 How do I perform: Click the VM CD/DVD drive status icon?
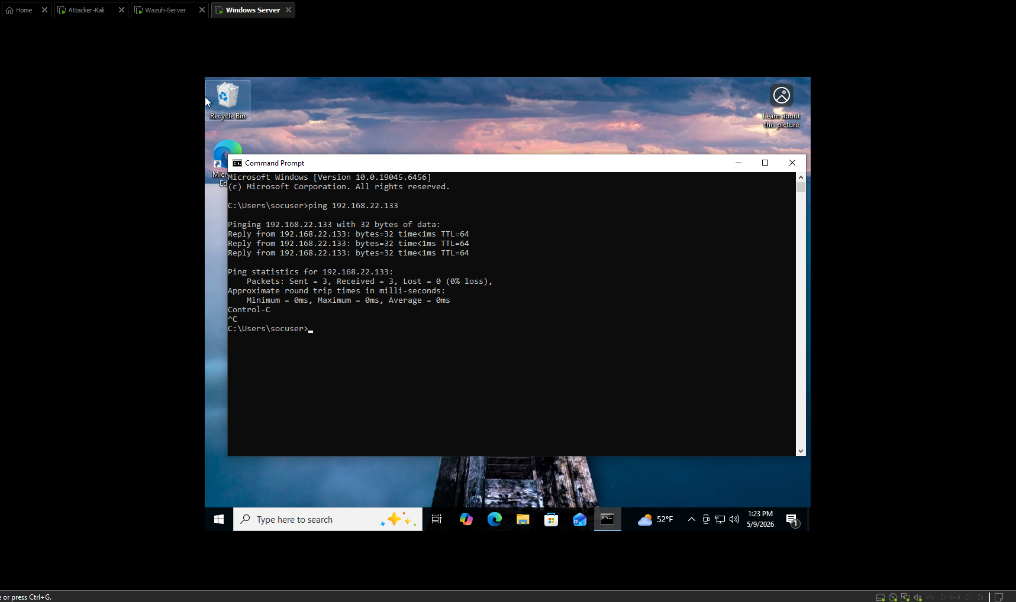click(x=893, y=597)
